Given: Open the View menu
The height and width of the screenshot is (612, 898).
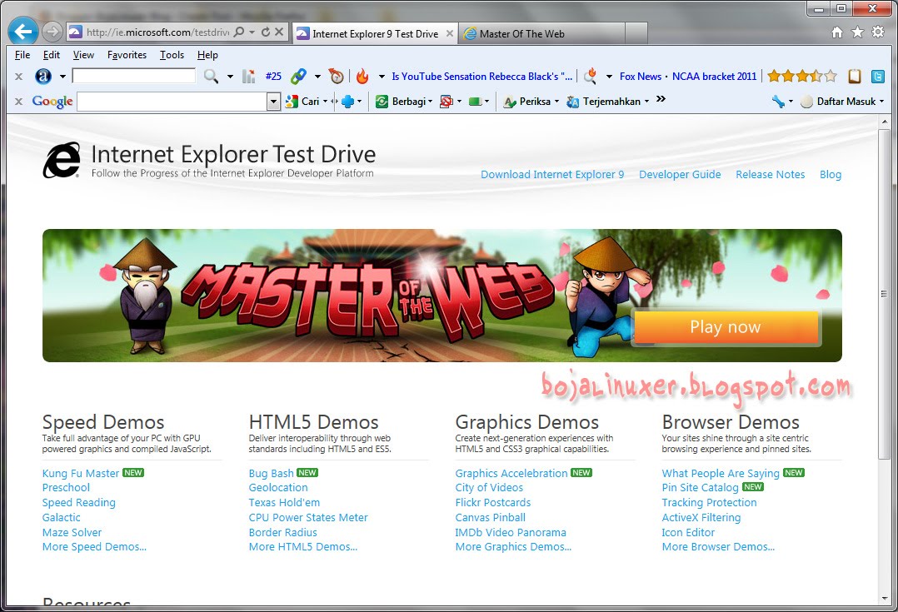Looking at the screenshot, I should click(83, 55).
